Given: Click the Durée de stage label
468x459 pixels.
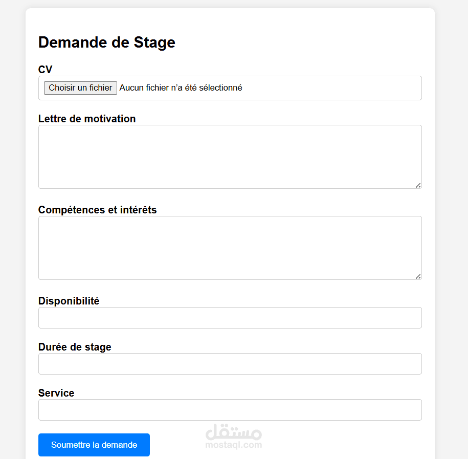Looking at the screenshot, I should 75,347.
